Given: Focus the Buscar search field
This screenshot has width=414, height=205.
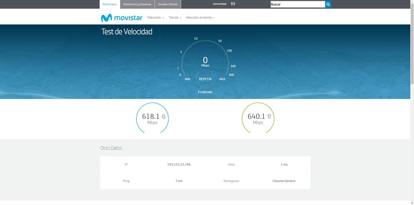Looking at the screenshot, I should click(297, 4).
